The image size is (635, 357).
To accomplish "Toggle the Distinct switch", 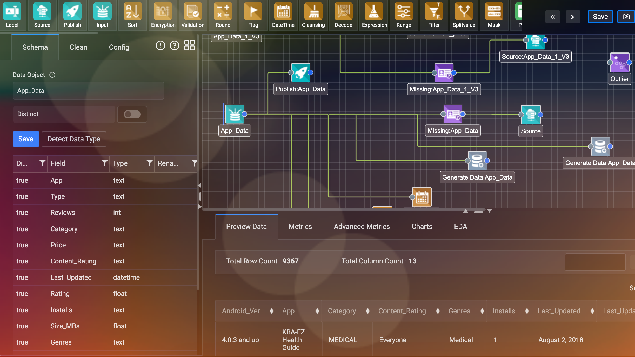I will tap(132, 114).
